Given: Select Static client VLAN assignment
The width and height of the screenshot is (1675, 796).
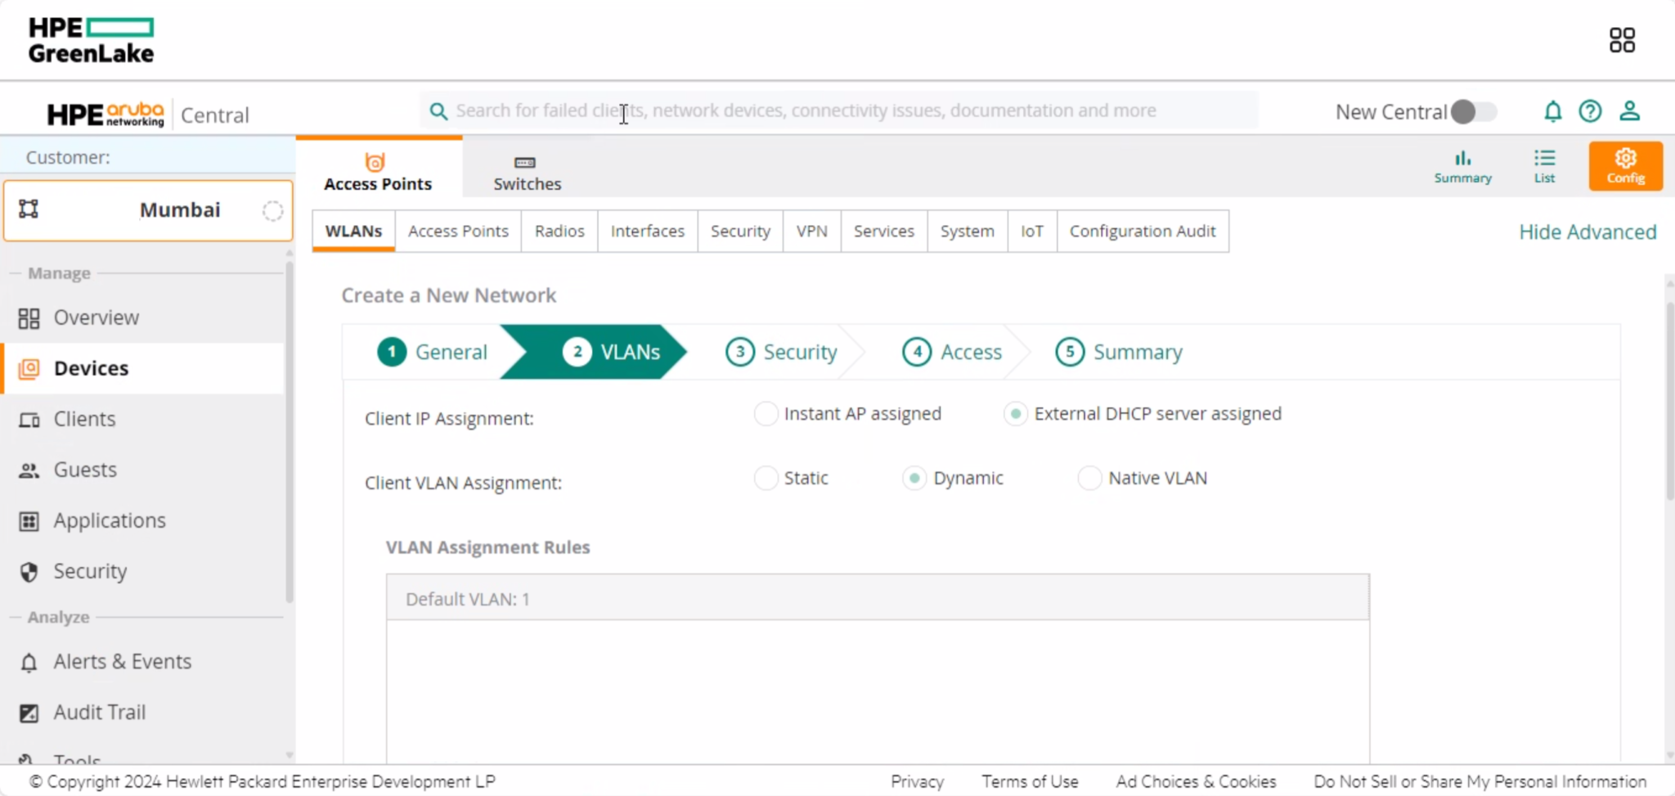Looking at the screenshot, I should pyautogui.click(x=765, y=478).
